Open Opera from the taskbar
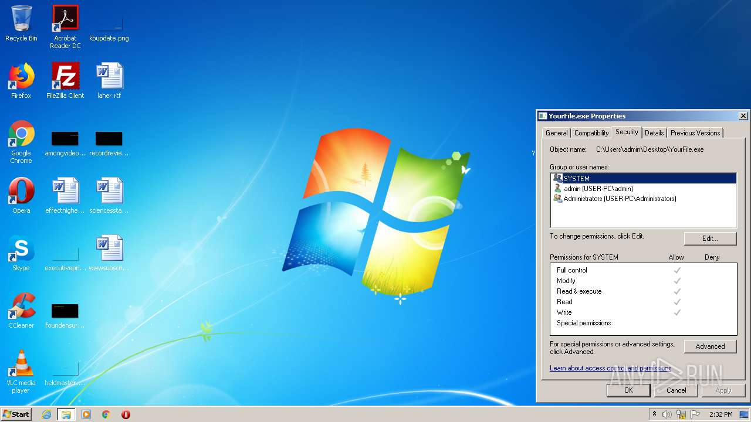Screen dimensions: 751x422 click(x=126, y=414)
